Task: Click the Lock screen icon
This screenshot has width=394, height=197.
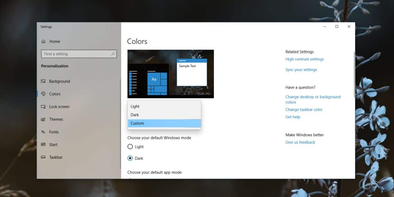Action: point(43,107)
